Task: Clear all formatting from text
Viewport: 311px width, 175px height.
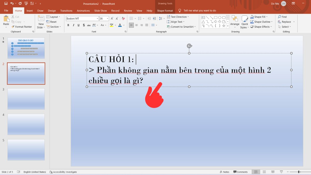Action: coord(123,19)
